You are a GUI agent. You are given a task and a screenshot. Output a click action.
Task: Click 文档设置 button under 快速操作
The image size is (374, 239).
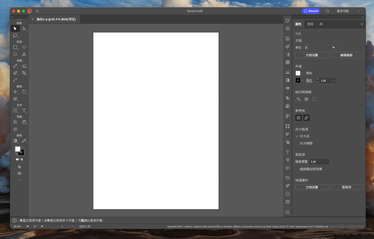click(x=312, y=187)
